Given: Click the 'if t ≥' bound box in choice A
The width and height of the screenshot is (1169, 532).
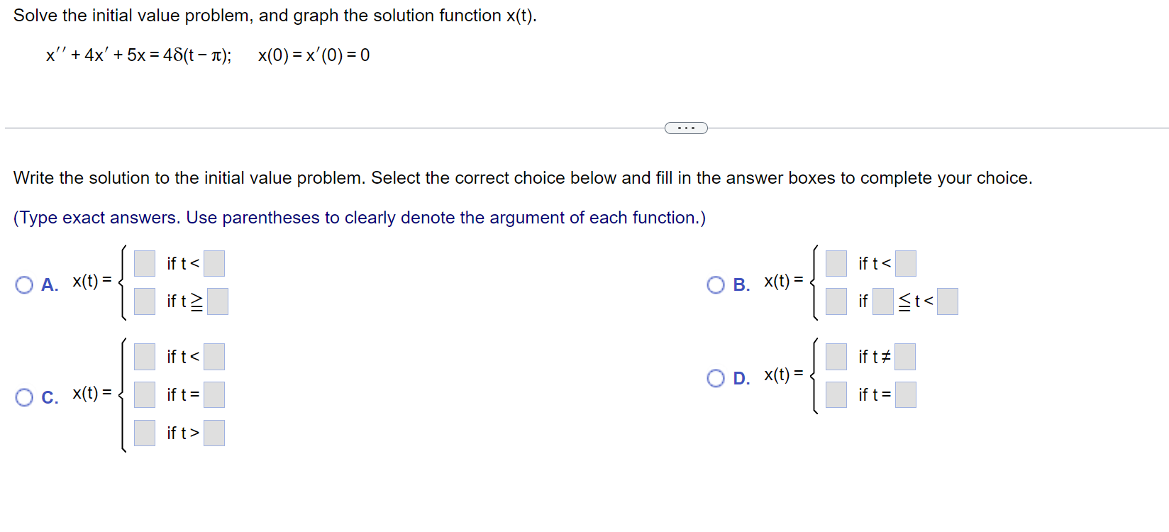Looking at the screenshot, I should pyautogui.click(x=218, y=301).
